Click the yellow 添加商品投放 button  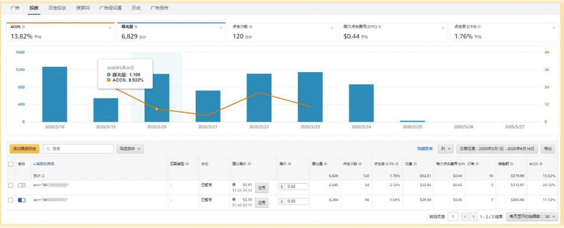click(24, 148)
